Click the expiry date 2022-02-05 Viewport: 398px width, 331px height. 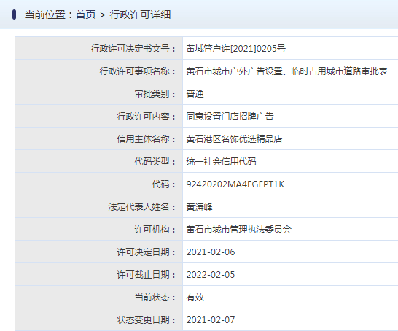211,275
